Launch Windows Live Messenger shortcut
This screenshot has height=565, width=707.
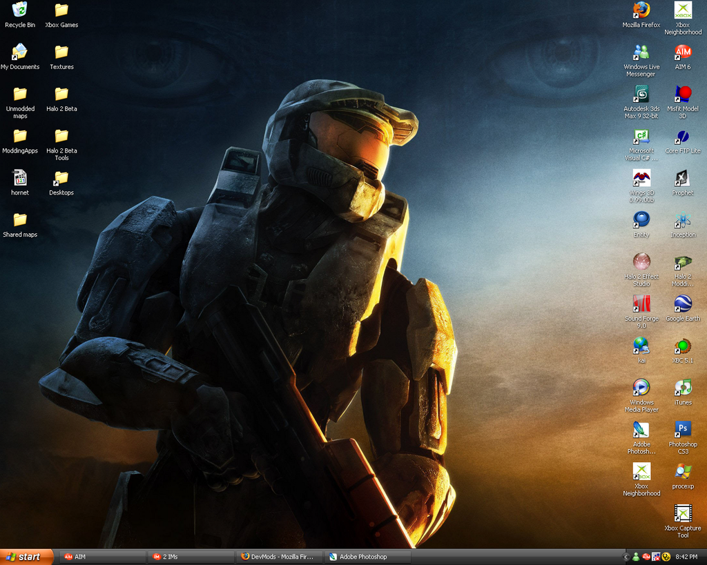(641, 61)
